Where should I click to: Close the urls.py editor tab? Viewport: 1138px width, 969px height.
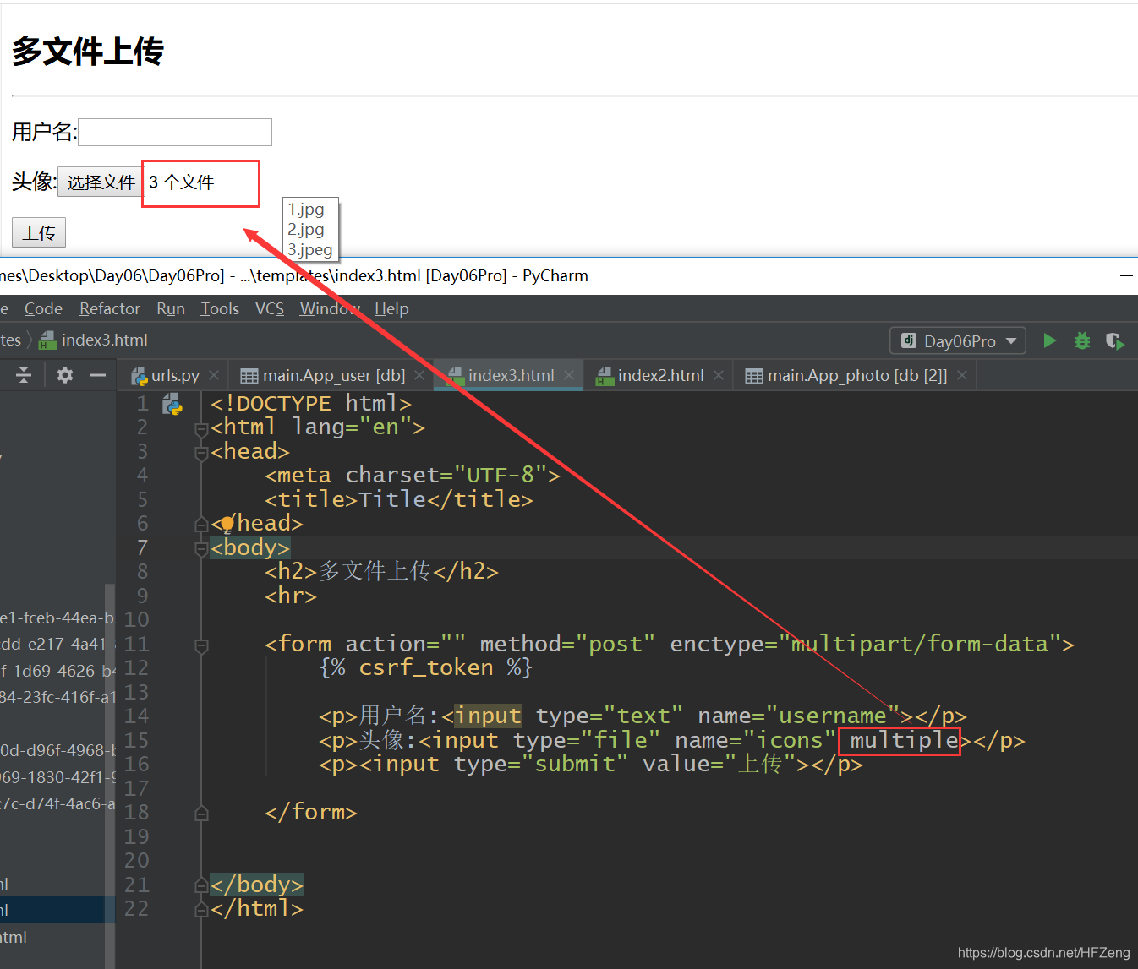click(x=214, y=375)
